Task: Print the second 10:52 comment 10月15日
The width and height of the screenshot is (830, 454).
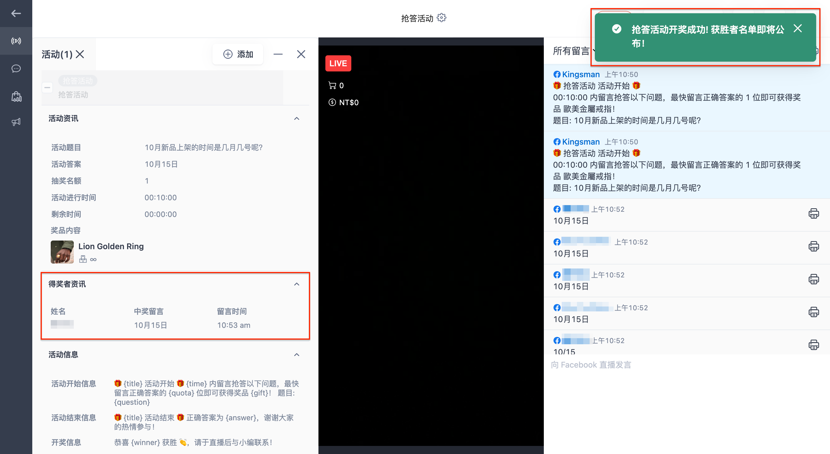Action: click(813, 246)
